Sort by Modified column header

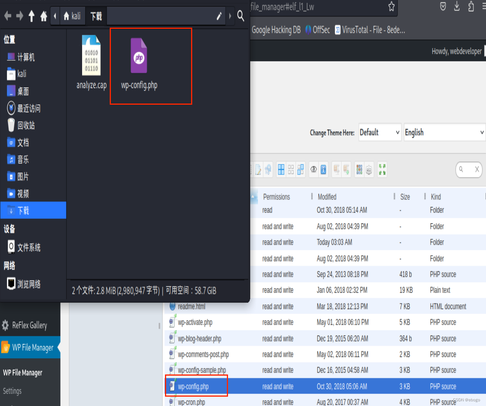[327, 197]
